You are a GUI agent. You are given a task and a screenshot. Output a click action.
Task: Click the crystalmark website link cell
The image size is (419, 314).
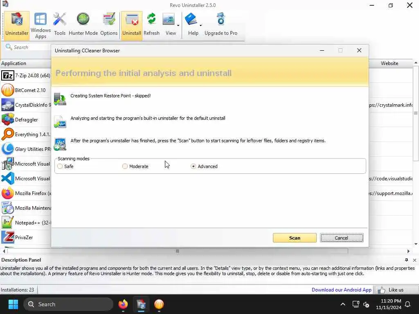[x=391, y=105]
